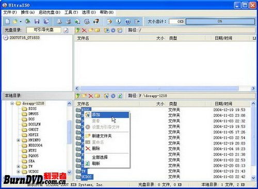
Task: Open the 工具(T) menu
Action: (x=71, y=12)
